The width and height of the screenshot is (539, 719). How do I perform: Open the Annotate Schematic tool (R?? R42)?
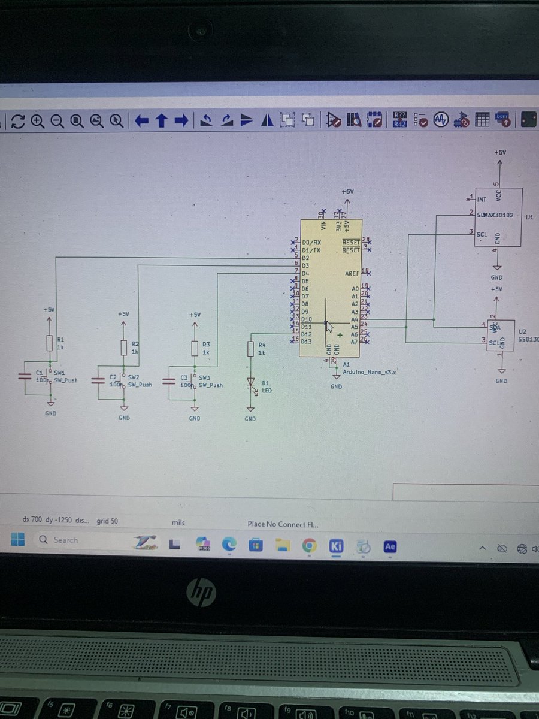click(x=399, y=119)
